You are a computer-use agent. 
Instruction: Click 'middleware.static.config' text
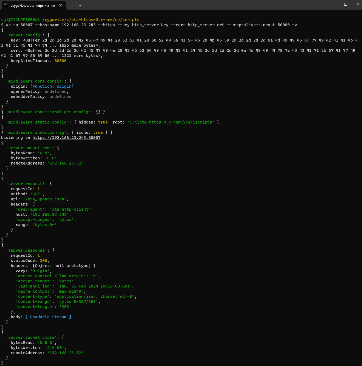tap(37, 122)
